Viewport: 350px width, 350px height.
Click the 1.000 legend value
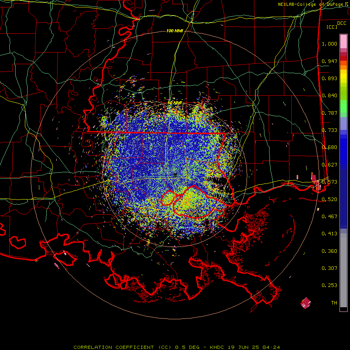329,44
